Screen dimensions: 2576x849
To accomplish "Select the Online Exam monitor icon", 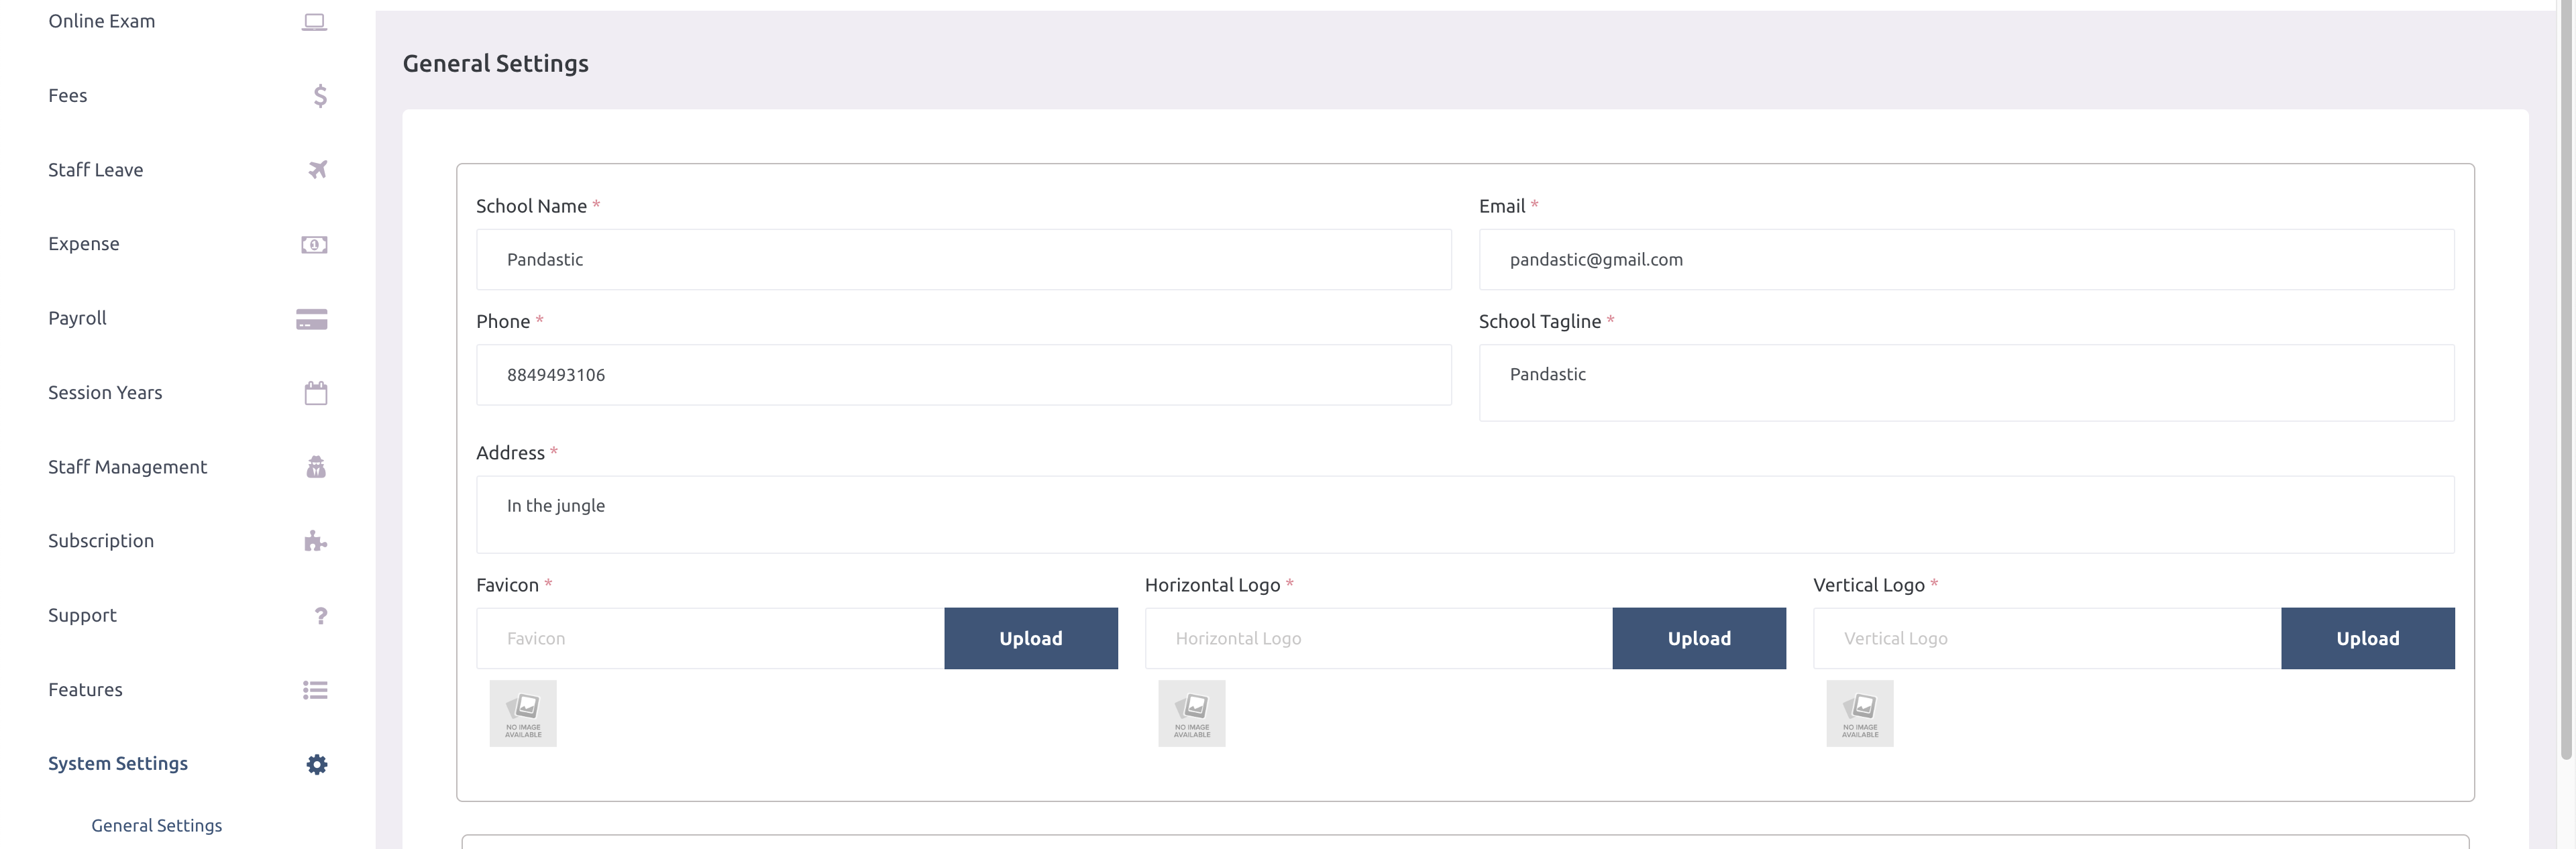I will (x=315, y=20).
